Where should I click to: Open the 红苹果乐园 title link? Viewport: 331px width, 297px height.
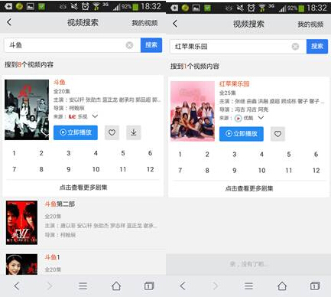(234, 83)
